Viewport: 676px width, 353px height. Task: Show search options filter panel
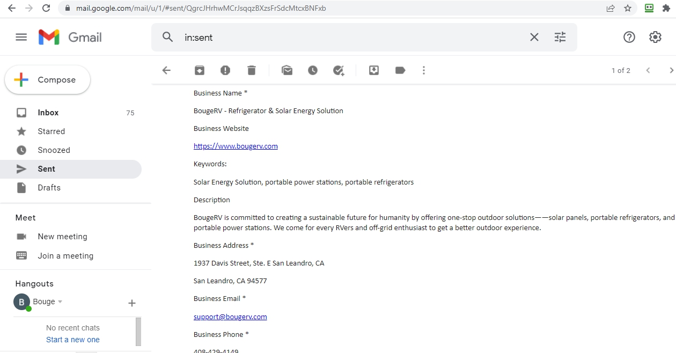click(x=560, y=37)
